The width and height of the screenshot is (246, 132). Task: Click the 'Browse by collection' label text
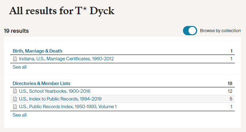220,31
